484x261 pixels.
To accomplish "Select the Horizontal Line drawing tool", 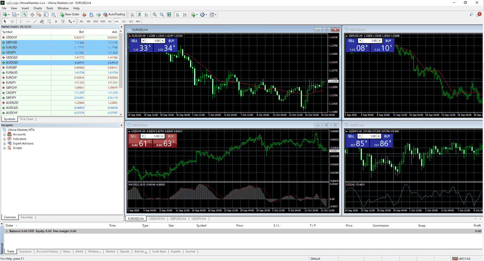I will point(28,21).
